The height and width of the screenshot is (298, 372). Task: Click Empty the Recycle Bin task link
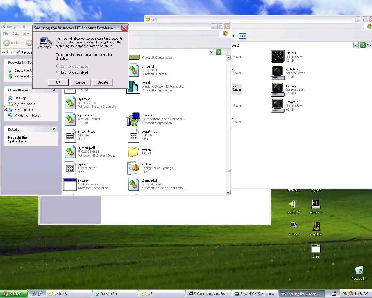tap(23, 70)
